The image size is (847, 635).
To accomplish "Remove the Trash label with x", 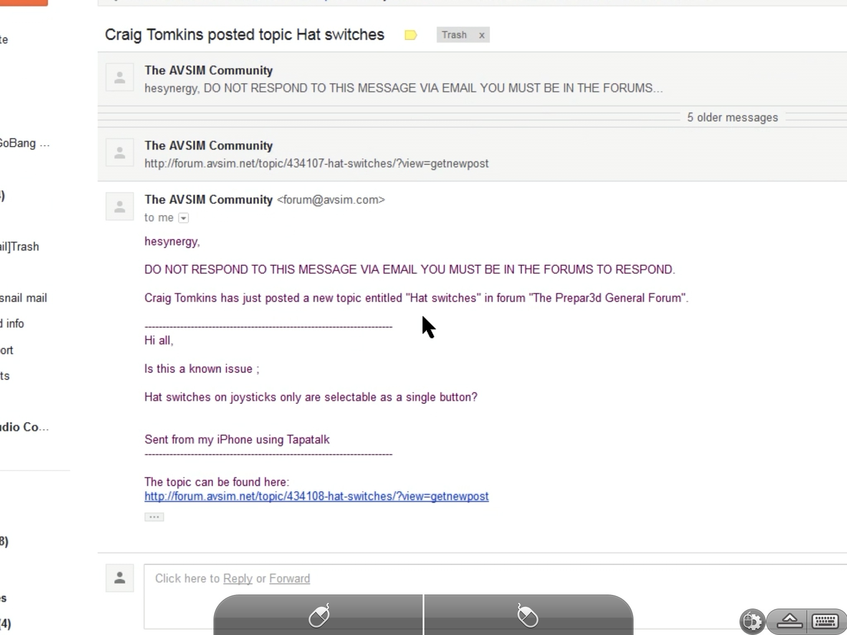I will pyautogui.click(x=482, y=35).
